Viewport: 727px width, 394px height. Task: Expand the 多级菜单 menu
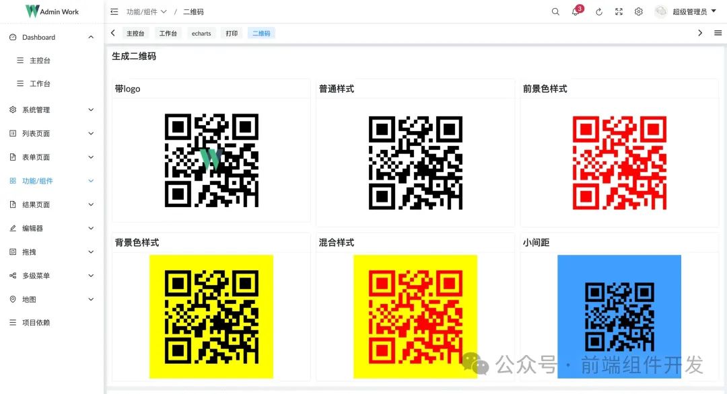pos(51,276)
